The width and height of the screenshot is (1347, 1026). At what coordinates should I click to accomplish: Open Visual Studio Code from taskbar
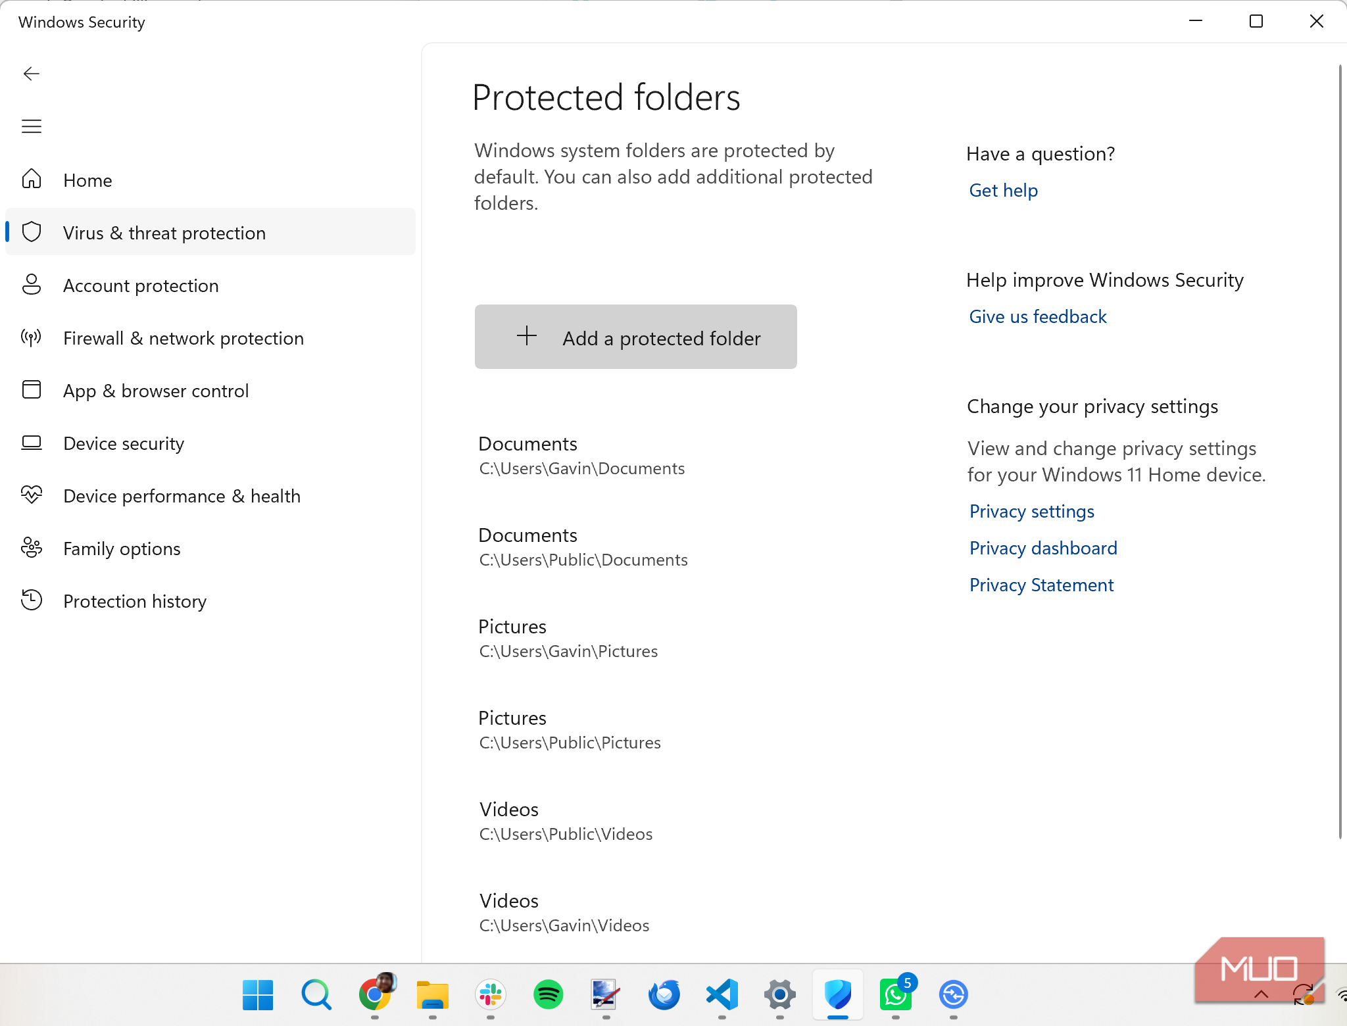[x=722, y=994]
